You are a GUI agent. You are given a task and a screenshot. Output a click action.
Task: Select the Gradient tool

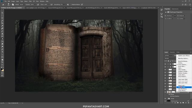click(2, 41)
